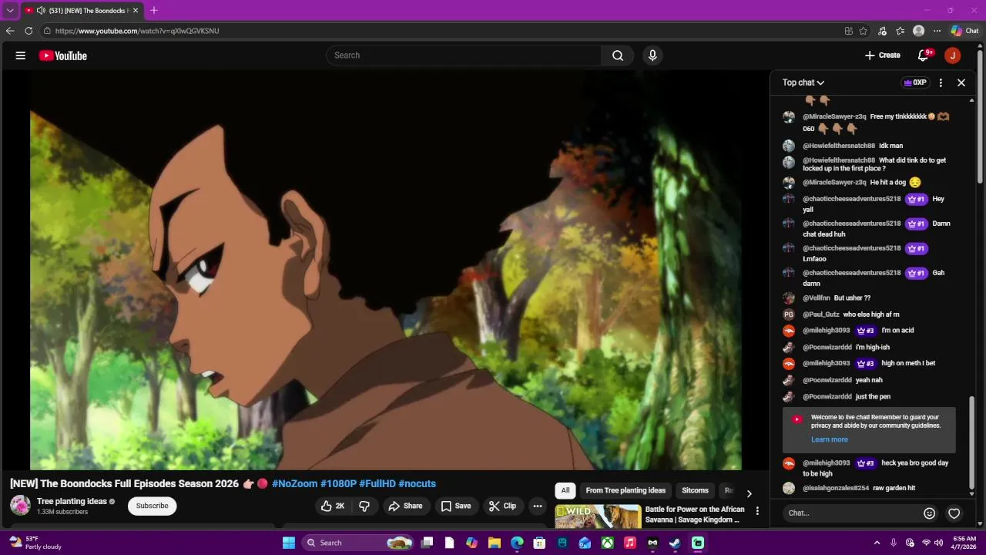Follow the Learn more link in chat
This screenshot has height=555, width=986.
(x=830, y=439)
